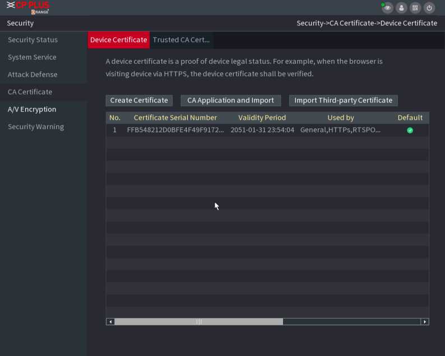Open the QR code icon
The width and height of the screenshot is (445, 356).
[x=415, y=8]
